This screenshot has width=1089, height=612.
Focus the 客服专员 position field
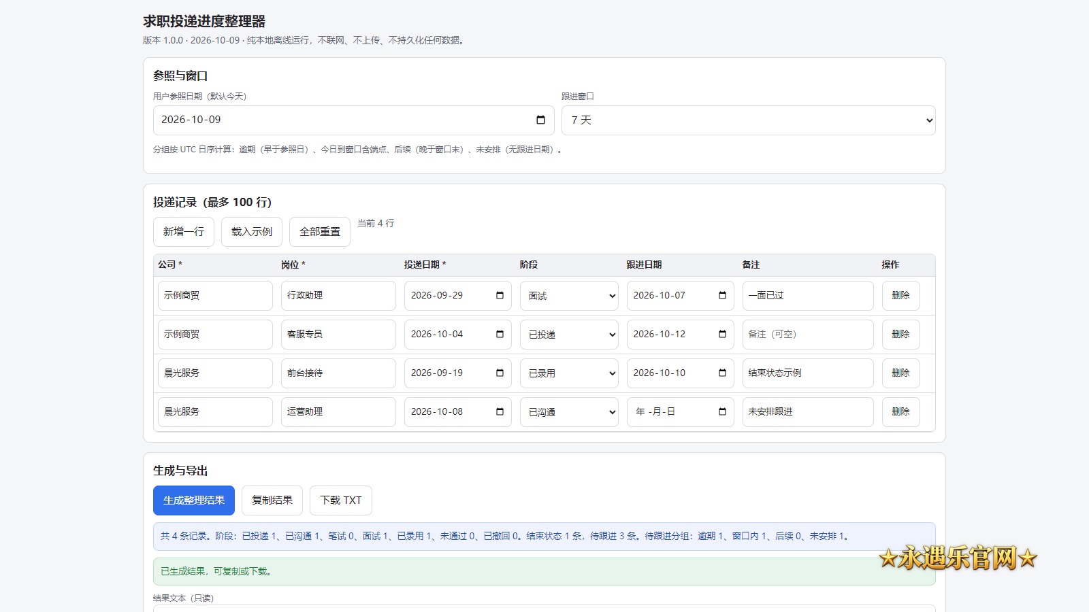(x=338, y=335)
